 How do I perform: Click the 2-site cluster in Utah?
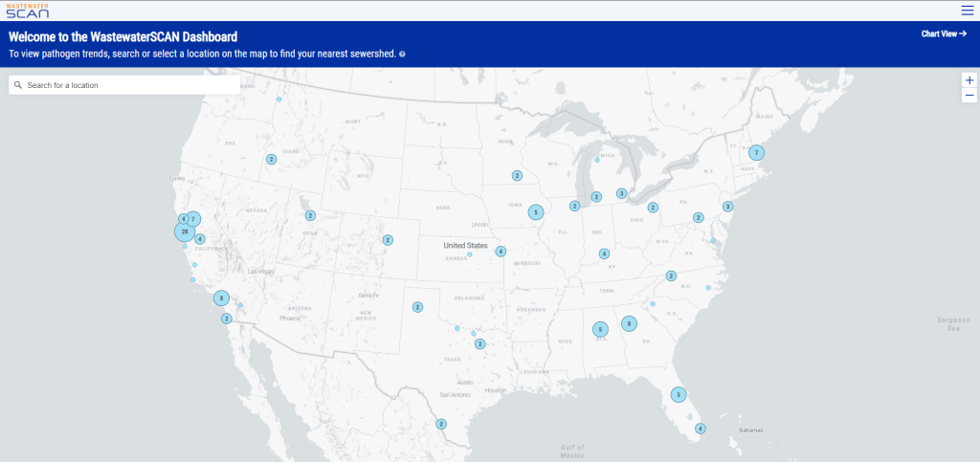click(310, 215)
